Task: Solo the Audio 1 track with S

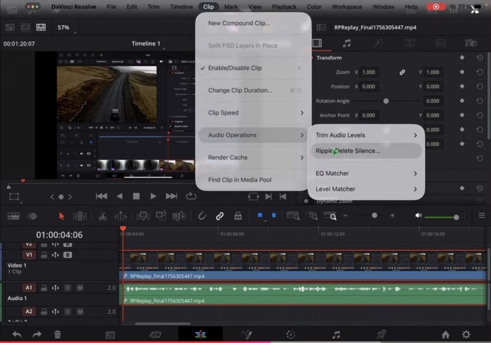Action: pos(68,288)
